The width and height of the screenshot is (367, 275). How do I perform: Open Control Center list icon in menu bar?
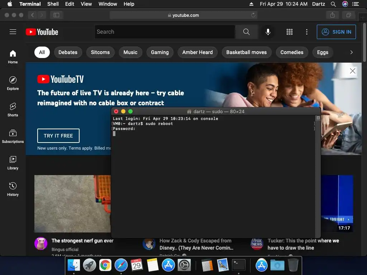pyautogui.click(x=356, y=4)
